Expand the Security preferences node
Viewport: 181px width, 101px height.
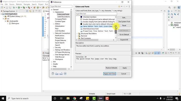click(54, 47)
